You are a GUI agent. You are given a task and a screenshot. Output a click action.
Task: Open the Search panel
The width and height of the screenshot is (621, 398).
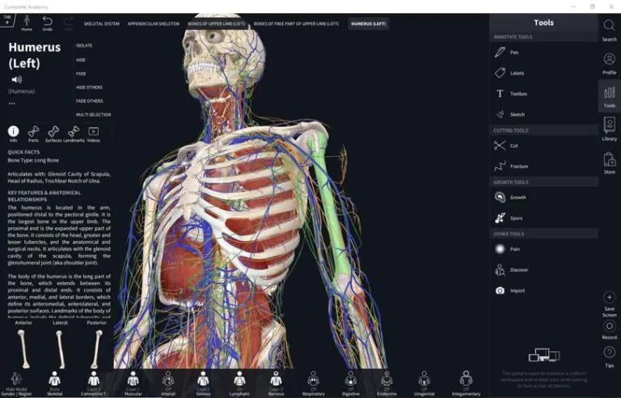pos(609,29)
